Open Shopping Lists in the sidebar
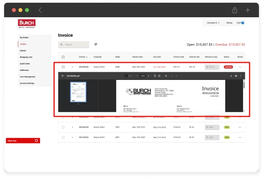Image resolution: width=264 pixels, height=178 pixels. [26, 57]
